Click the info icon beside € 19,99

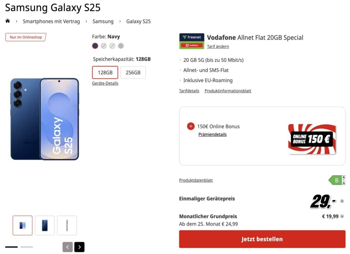point(342,216)
